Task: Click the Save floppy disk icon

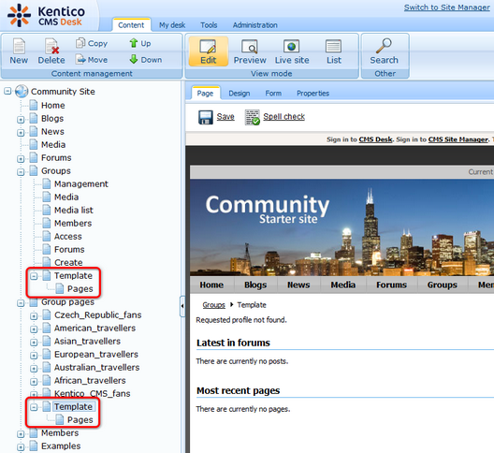Action: pyautogui.click(x=206, y=117)
